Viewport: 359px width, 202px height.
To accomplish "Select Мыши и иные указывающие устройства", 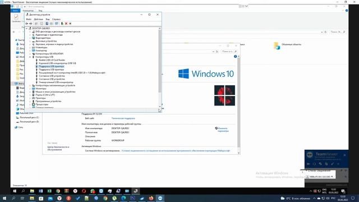I will click(56, 92).
